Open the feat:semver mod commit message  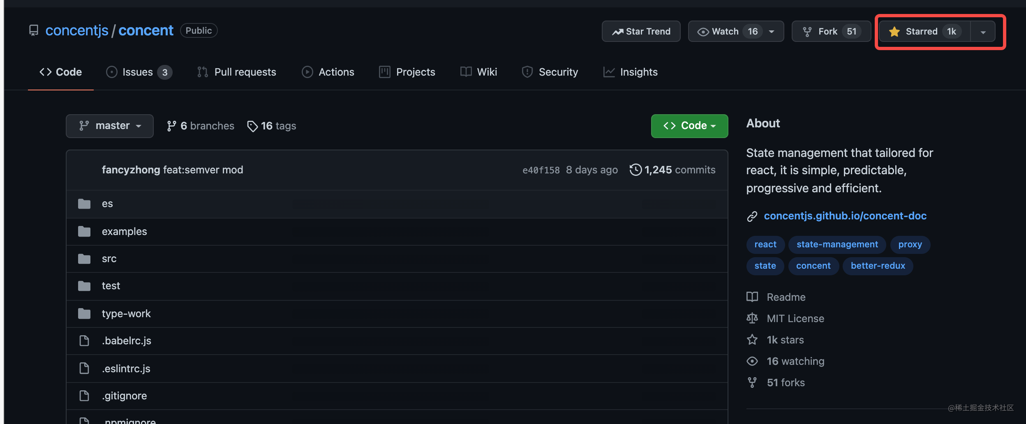point(203,170)
